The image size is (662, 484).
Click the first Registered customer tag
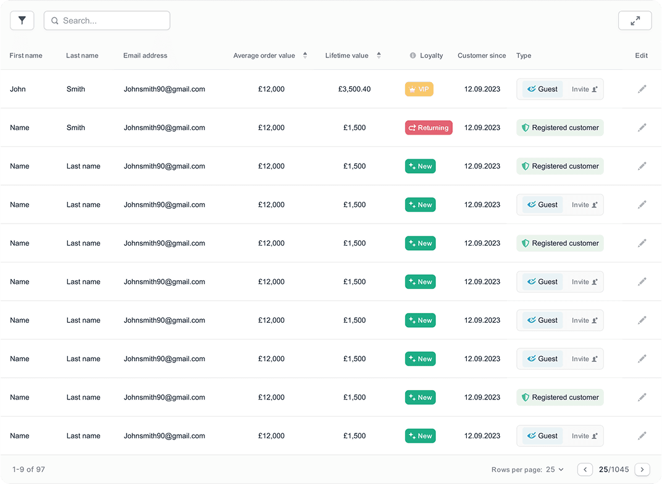[x=559, y=128]
